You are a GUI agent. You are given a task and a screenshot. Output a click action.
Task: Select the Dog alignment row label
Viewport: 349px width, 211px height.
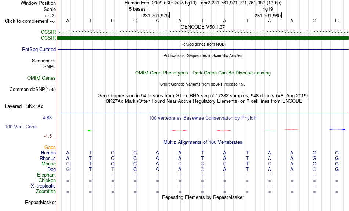coord(52,170)
